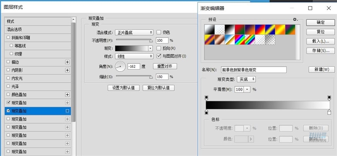Click the top-left opacity stop
Image resolution: width=337 pixels, height=156 pixels.
pos(206,98)
